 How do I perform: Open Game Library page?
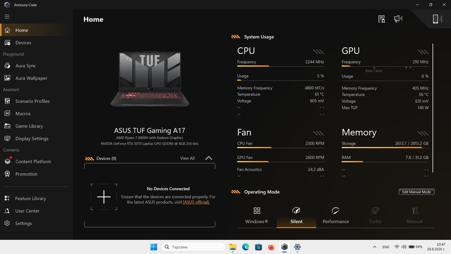tap(36, 126)
